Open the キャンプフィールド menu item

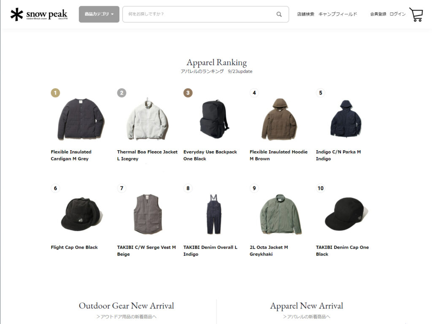pyautogui.click(x=337, y=14)
